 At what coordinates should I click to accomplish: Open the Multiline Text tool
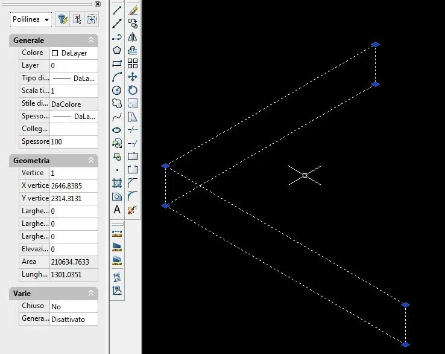pyautogui.click(x=117, y=210)
